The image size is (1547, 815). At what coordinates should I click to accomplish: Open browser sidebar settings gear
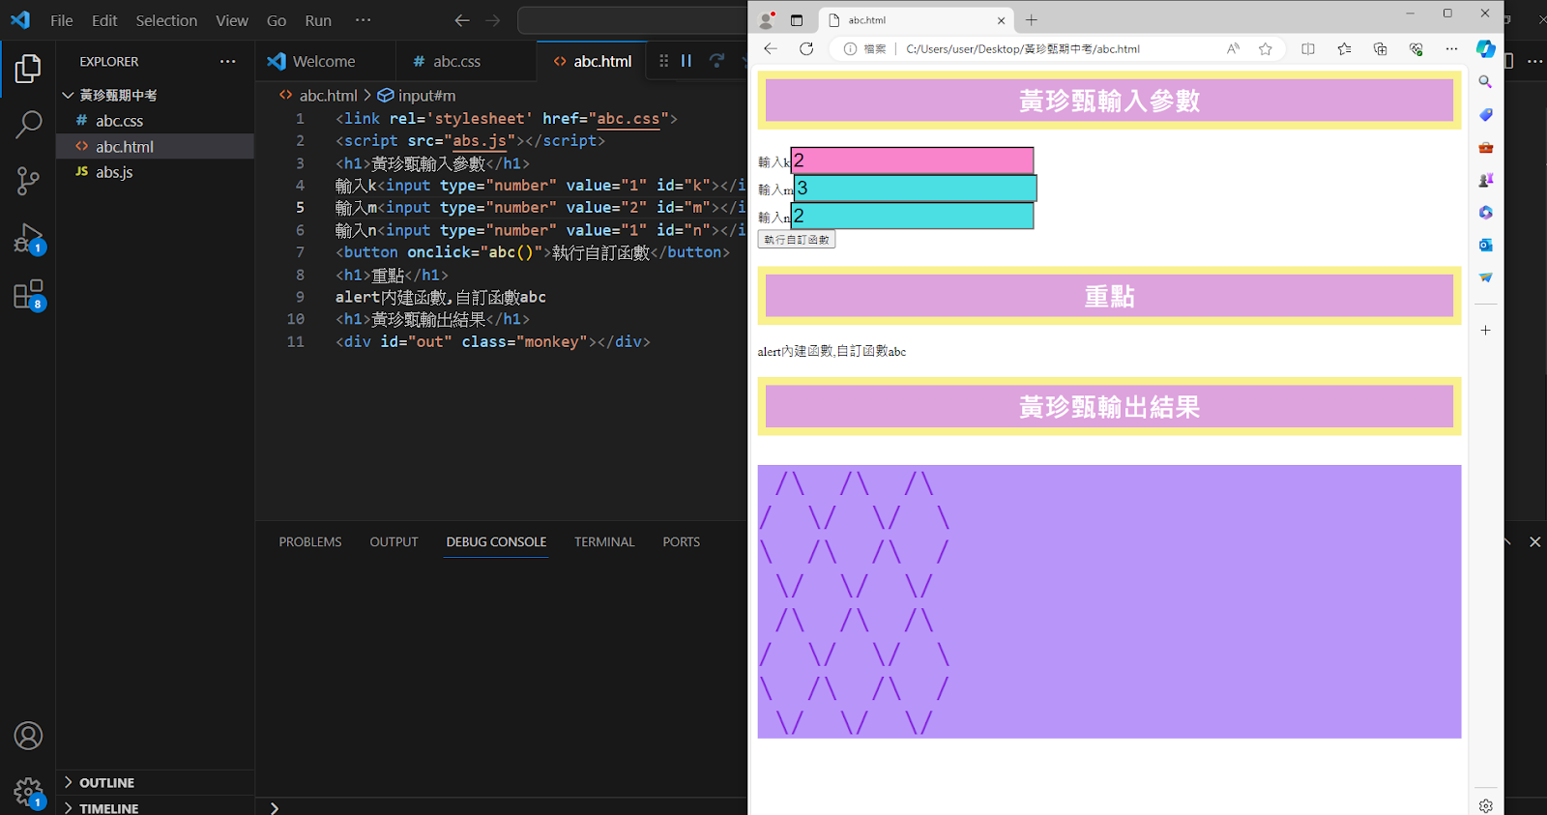(1486, 805)
